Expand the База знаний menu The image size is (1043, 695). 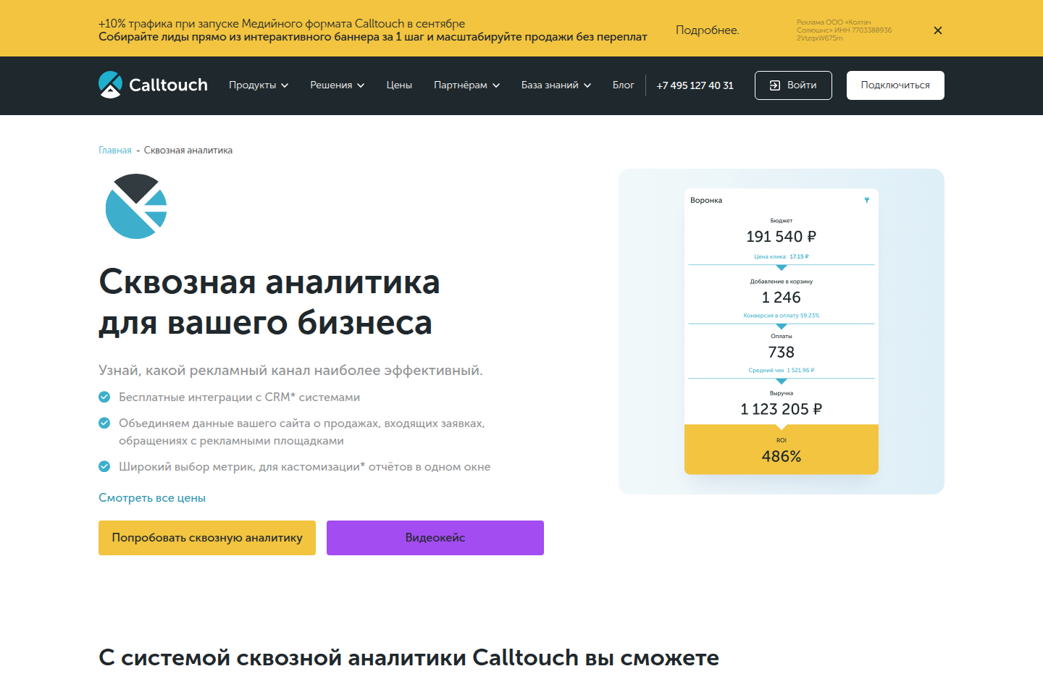[x=556, y=85]
